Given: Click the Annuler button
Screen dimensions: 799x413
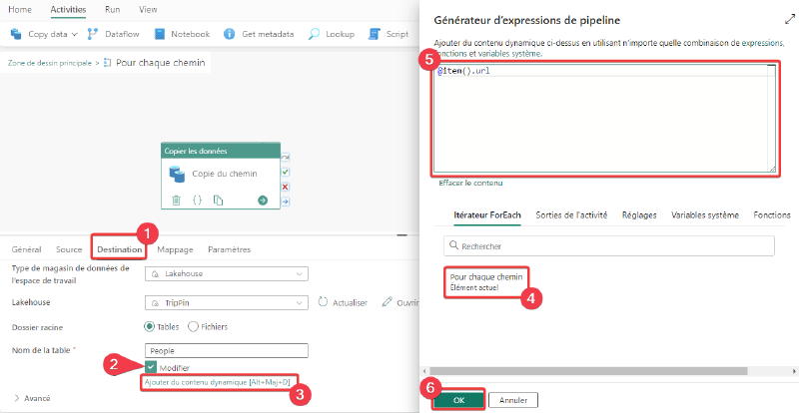Looking at the screenshot, I should pos(513,400).
